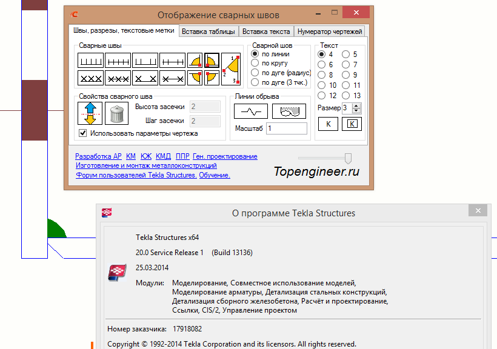The height and width of the screenshot is (349, 497).
Task: Click the plain K text button
Action: point(328,124)
